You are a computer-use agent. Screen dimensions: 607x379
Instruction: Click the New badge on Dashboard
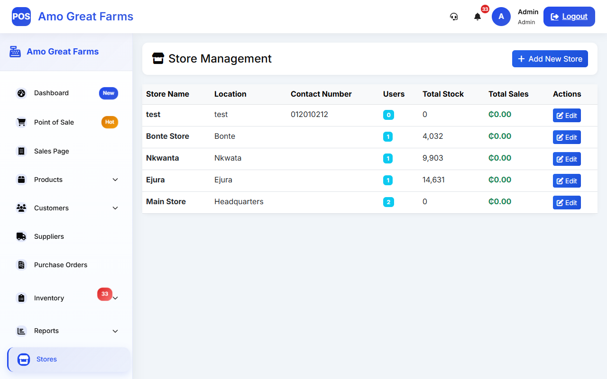pyautogui.click(x=109, y=93)
